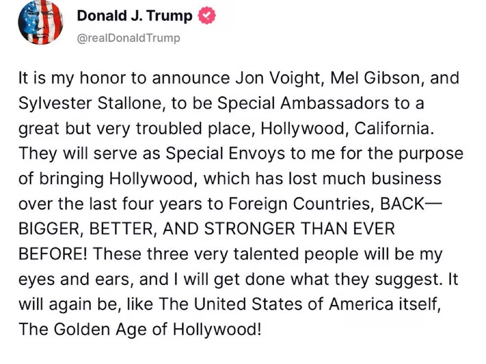
Task: Click the text Hollywood, California
Action: coord(347,128)
